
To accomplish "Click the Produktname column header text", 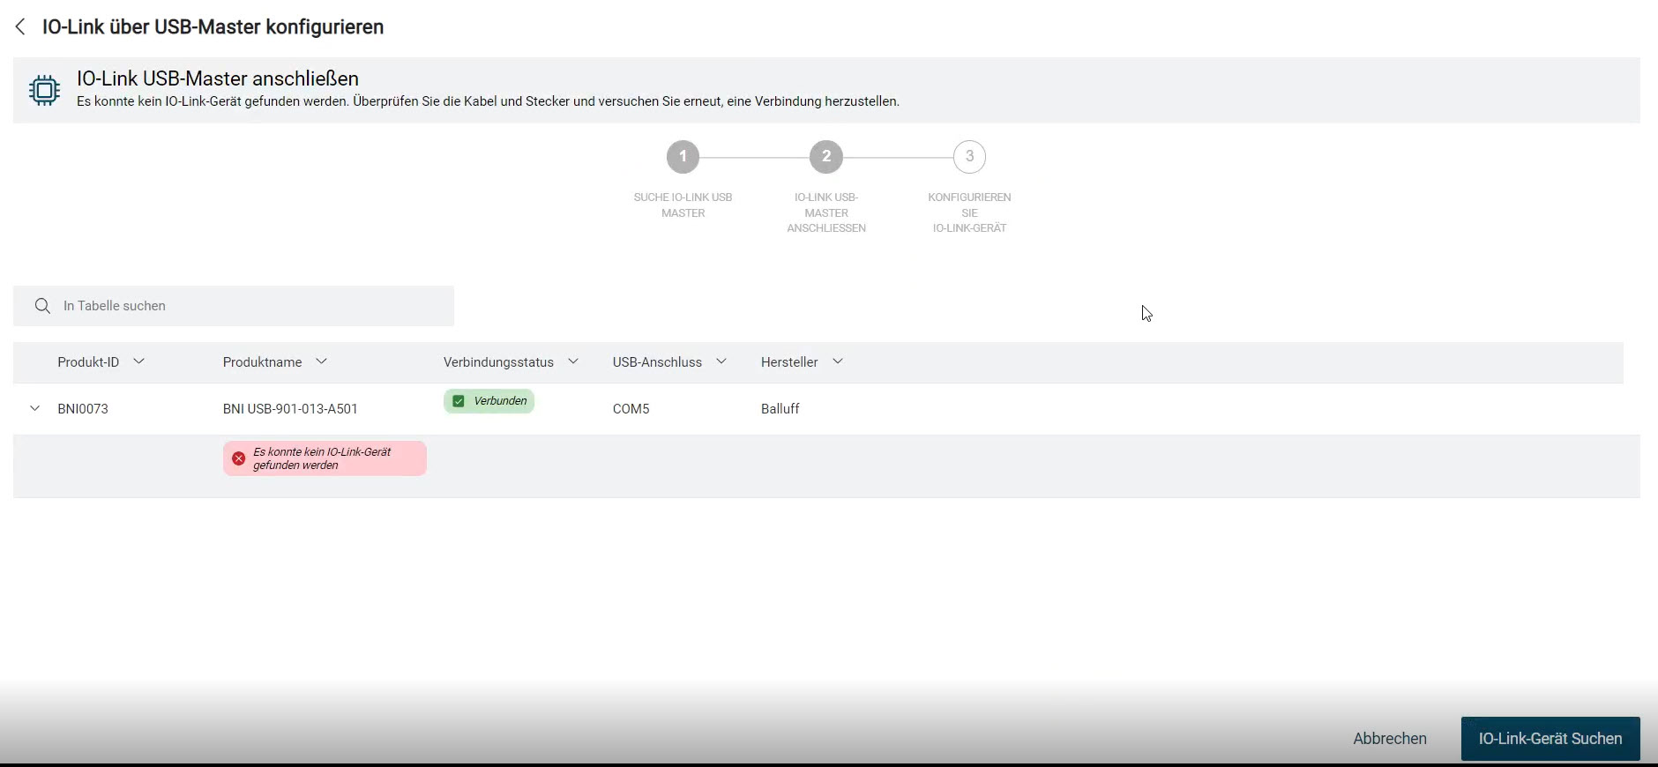I will [262, 362].
